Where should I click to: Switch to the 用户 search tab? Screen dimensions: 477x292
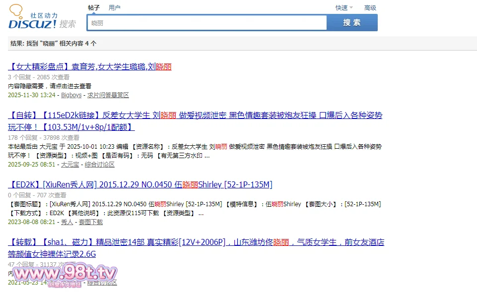[115, 7]
